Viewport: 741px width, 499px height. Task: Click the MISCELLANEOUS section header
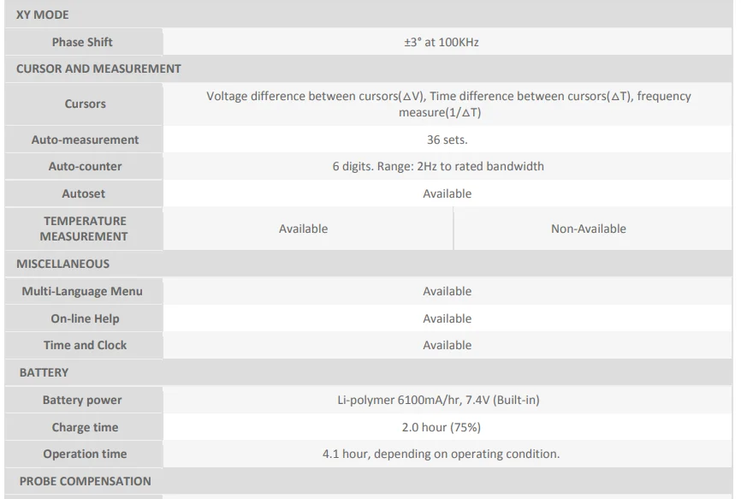(63, 264)
